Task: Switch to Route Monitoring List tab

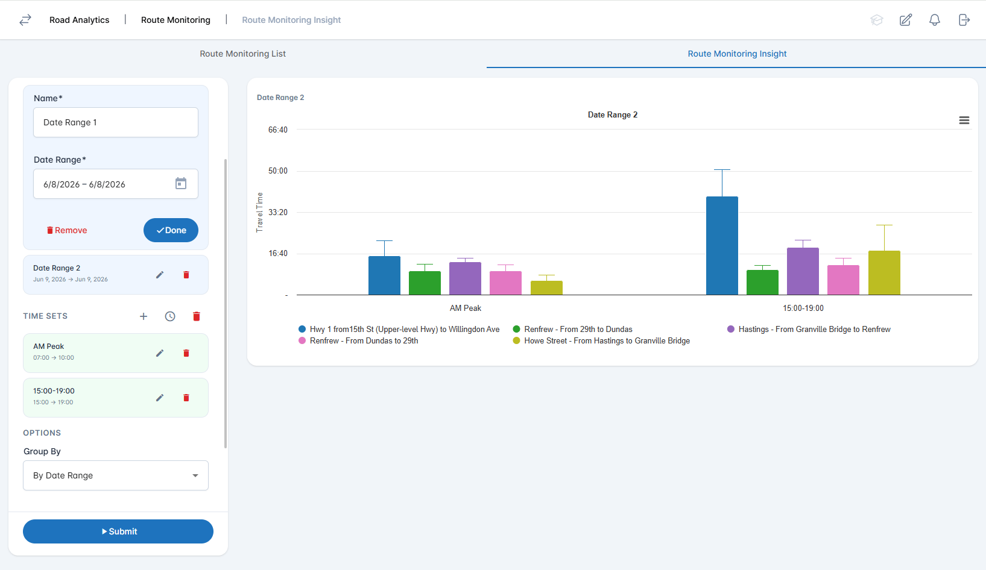Action: tap(243, 54)
